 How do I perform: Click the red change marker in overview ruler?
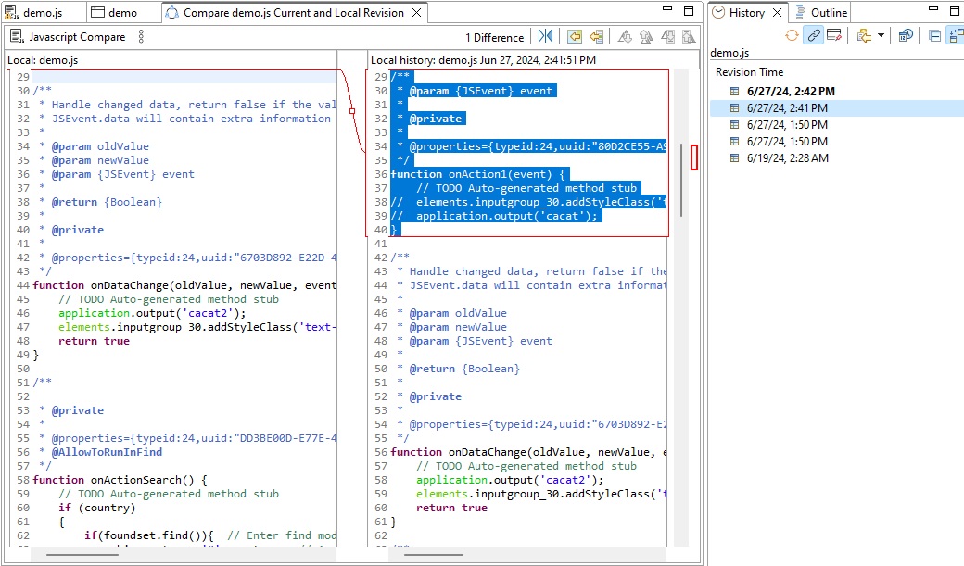tap(694, 157)
